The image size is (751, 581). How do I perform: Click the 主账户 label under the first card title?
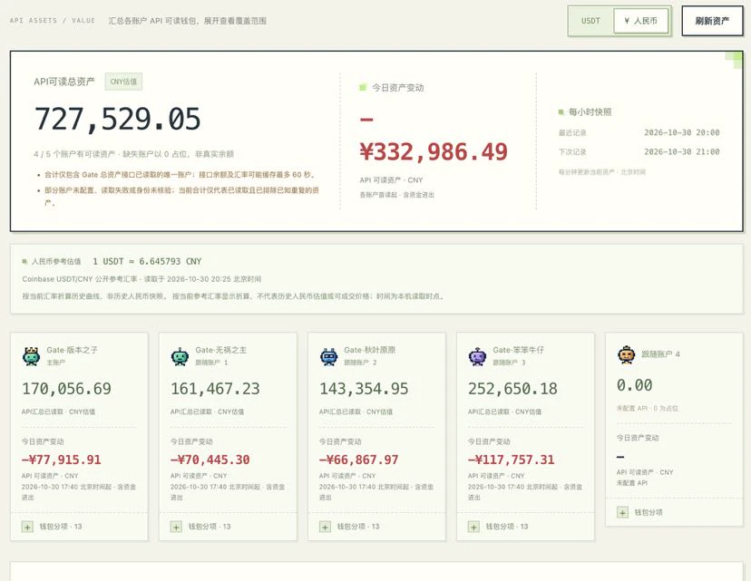click(55, 363)
